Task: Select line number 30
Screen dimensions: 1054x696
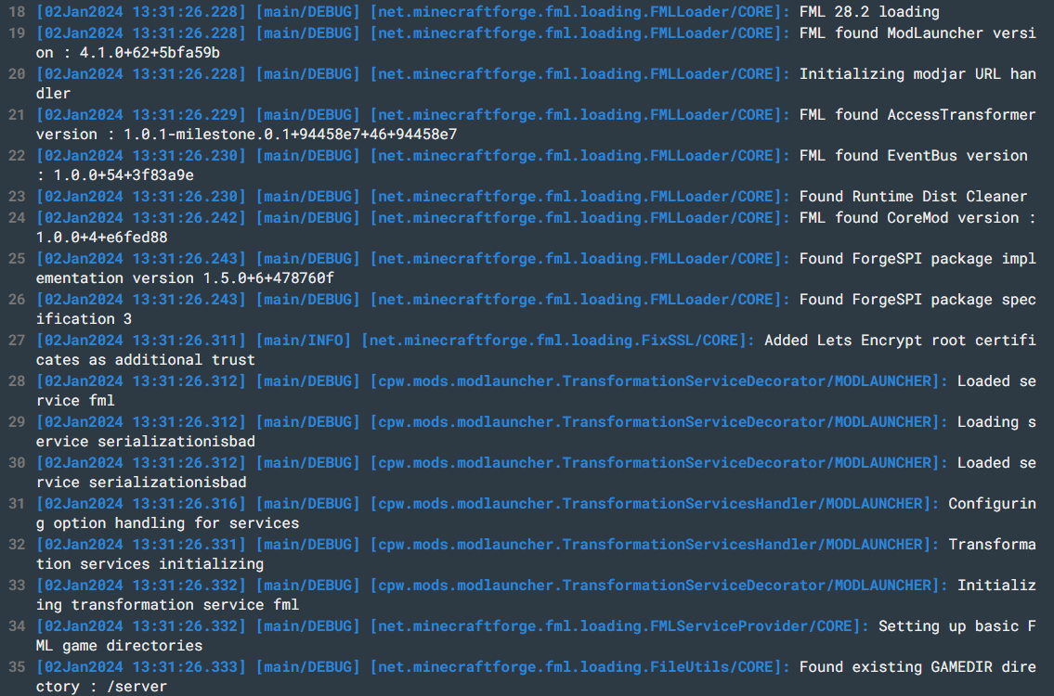Action: (x=17, y=463)
